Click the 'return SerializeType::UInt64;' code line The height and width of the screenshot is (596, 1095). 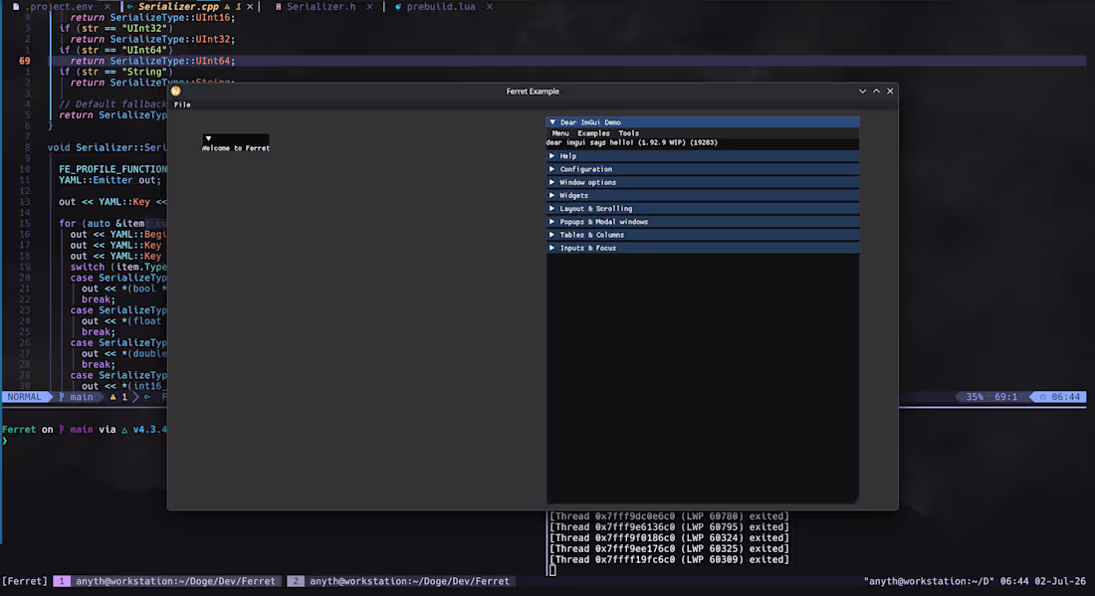pos(152,61)
